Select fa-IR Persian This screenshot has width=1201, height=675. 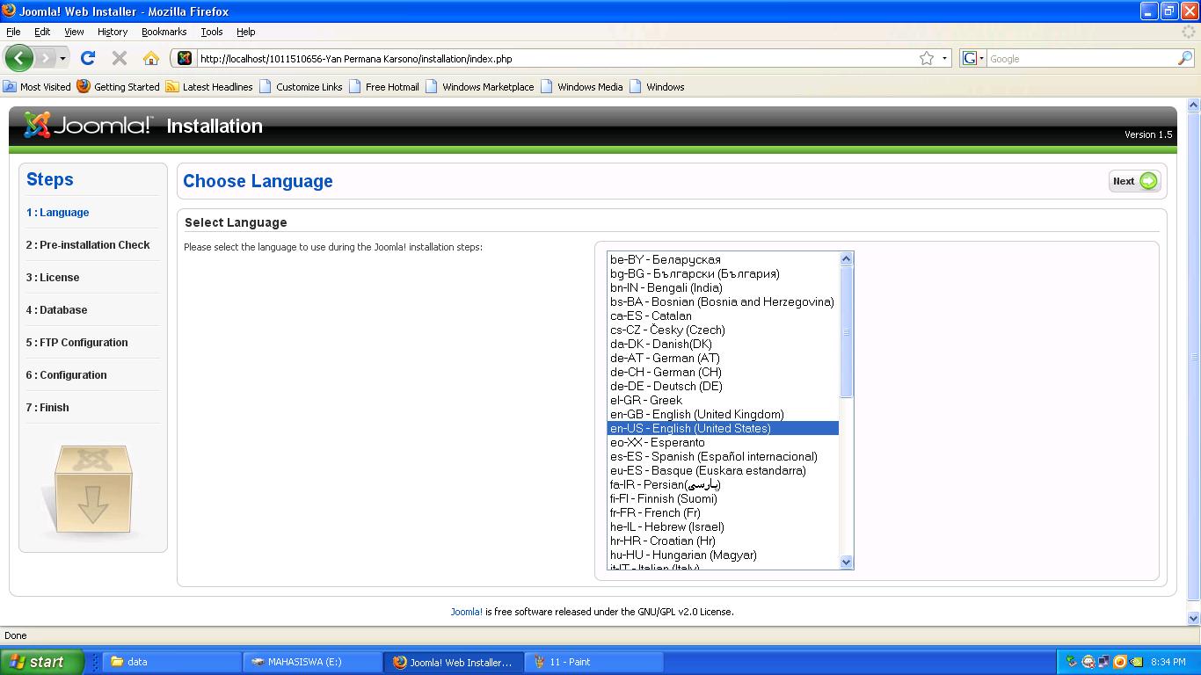tap(723, 484)
